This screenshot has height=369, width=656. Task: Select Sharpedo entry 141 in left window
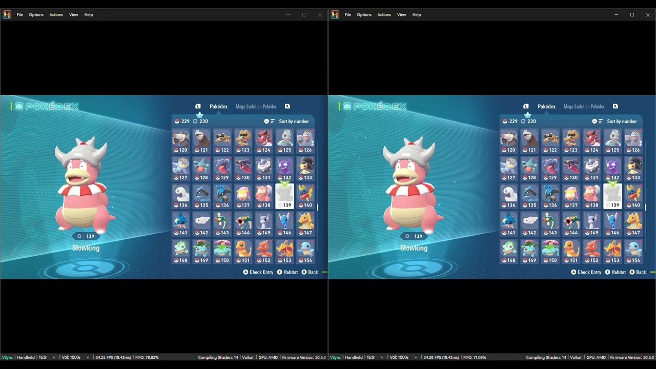(x=181, y=224)
